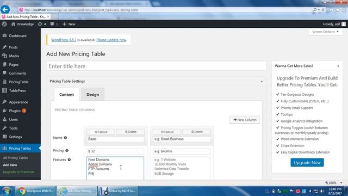Click Delete button on Basic column
Image resolution: width=348 pixels, height=196 pixels.
tap(130, 132)
